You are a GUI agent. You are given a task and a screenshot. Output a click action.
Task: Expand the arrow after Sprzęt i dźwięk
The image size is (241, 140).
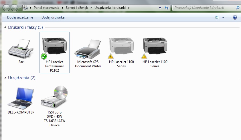point(91,8)
